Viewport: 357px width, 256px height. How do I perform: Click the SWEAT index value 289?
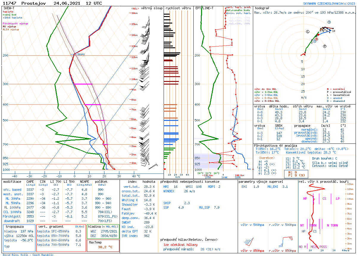click(147, 222)
